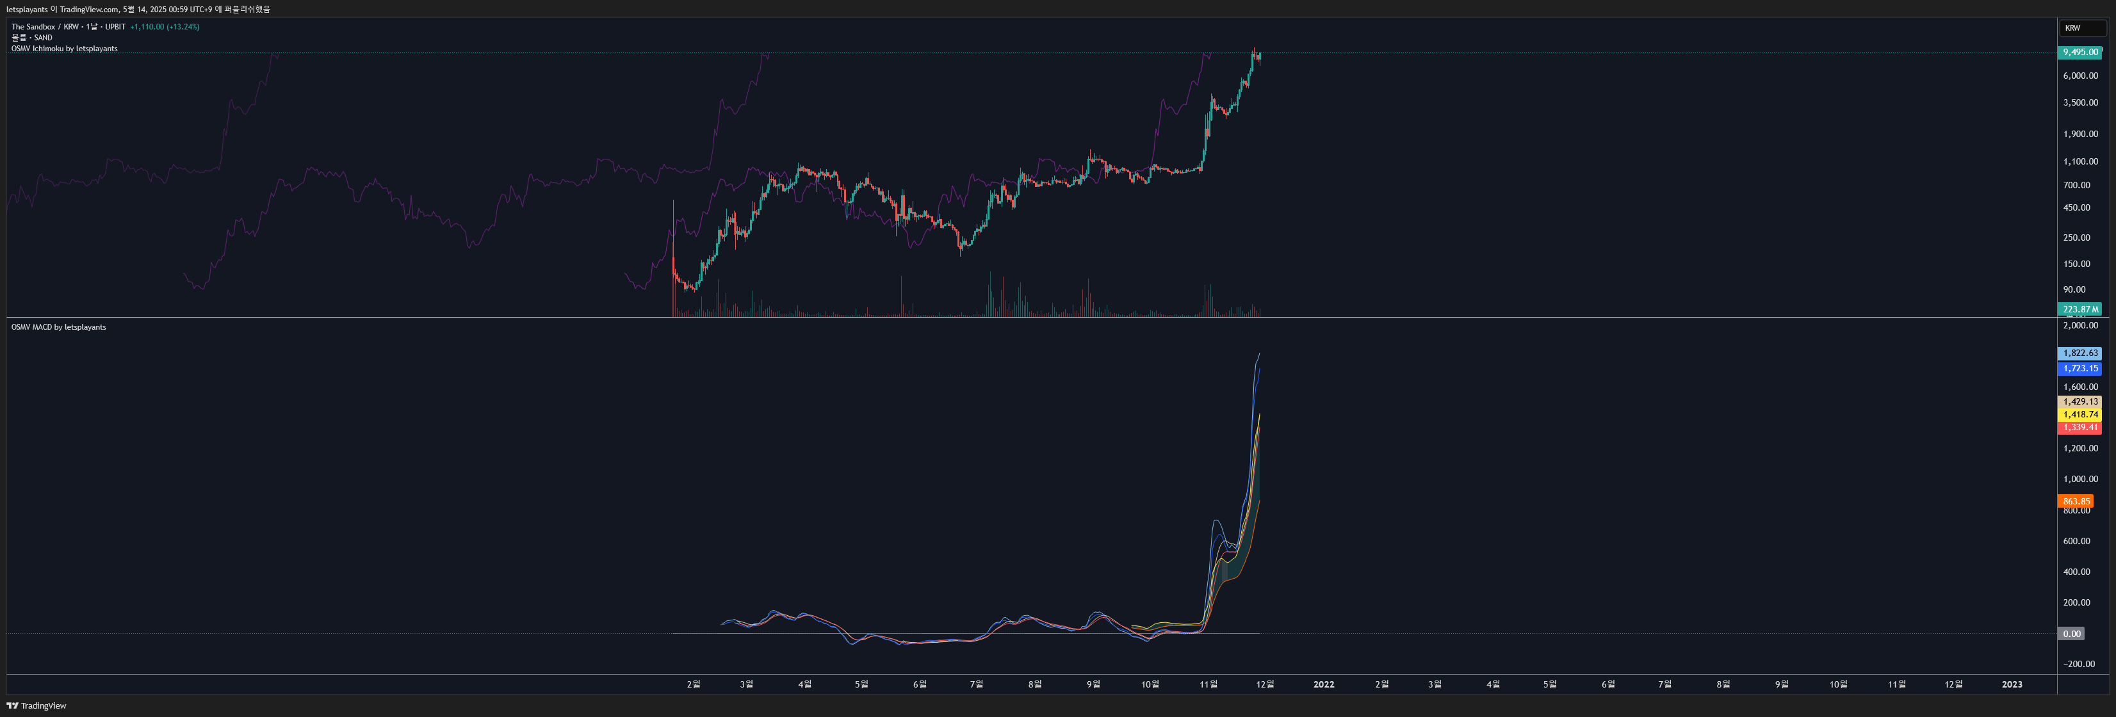
Task: Click the red 1,339.41 value label
Action: (2079, 427)
